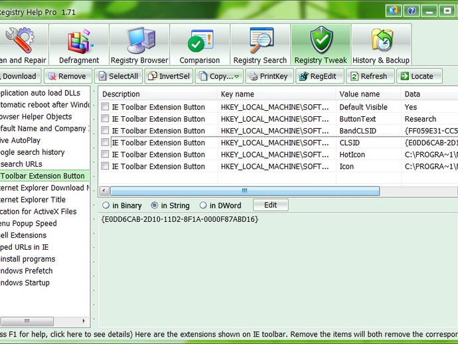Select 'Shell Extensions' in the list

23,235
